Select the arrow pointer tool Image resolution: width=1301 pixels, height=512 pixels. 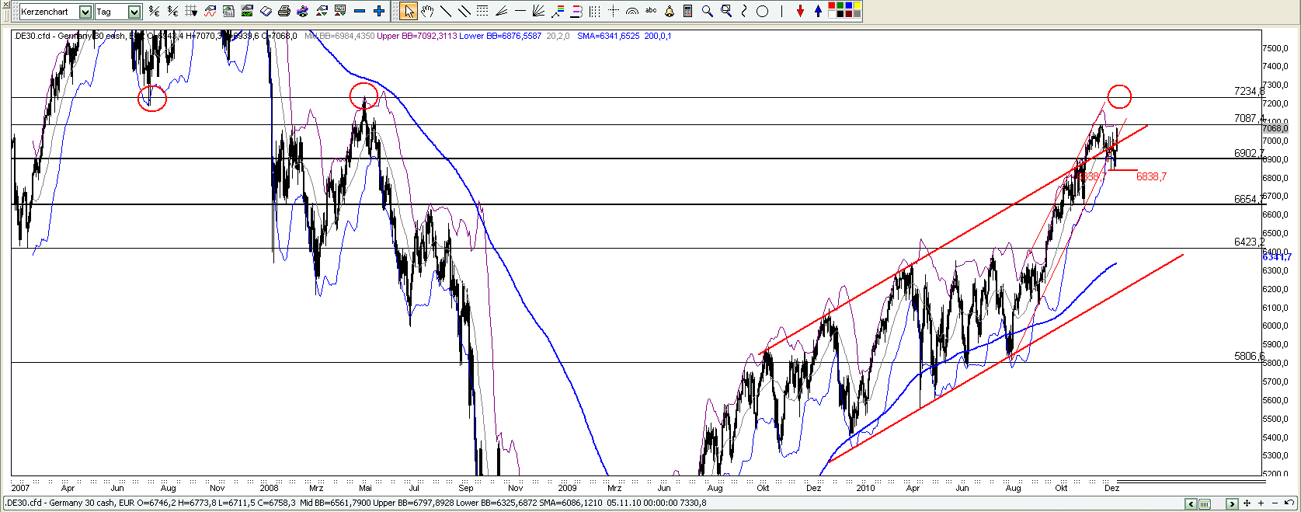409,11
